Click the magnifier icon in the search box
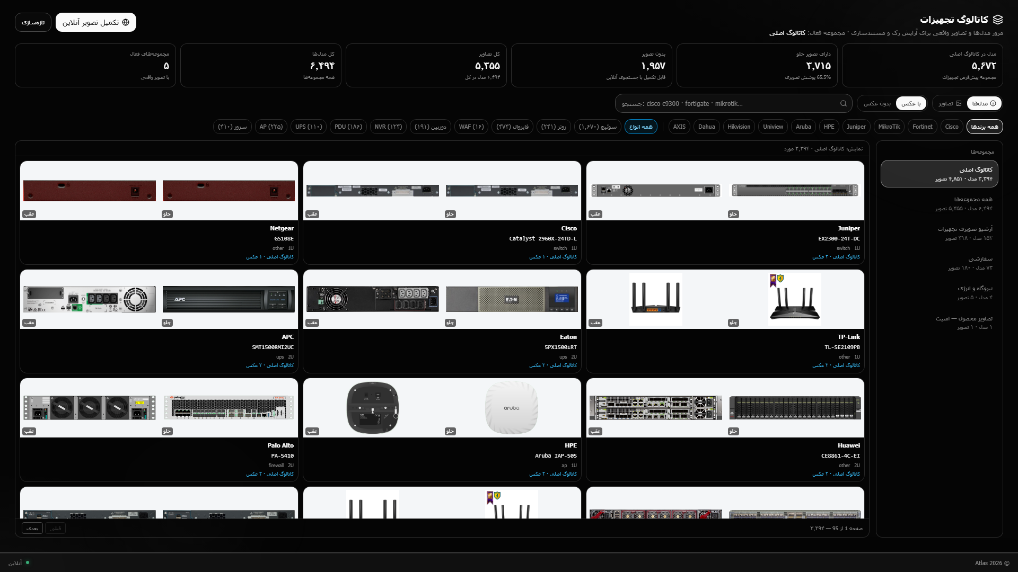Viewport: 1018px width, 572px height. (843, 103)
